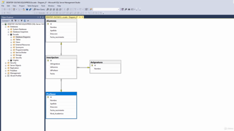The width and height of the screenshot is (234, 131).
Task: Click the Execute button
Action: coord(41,13)
